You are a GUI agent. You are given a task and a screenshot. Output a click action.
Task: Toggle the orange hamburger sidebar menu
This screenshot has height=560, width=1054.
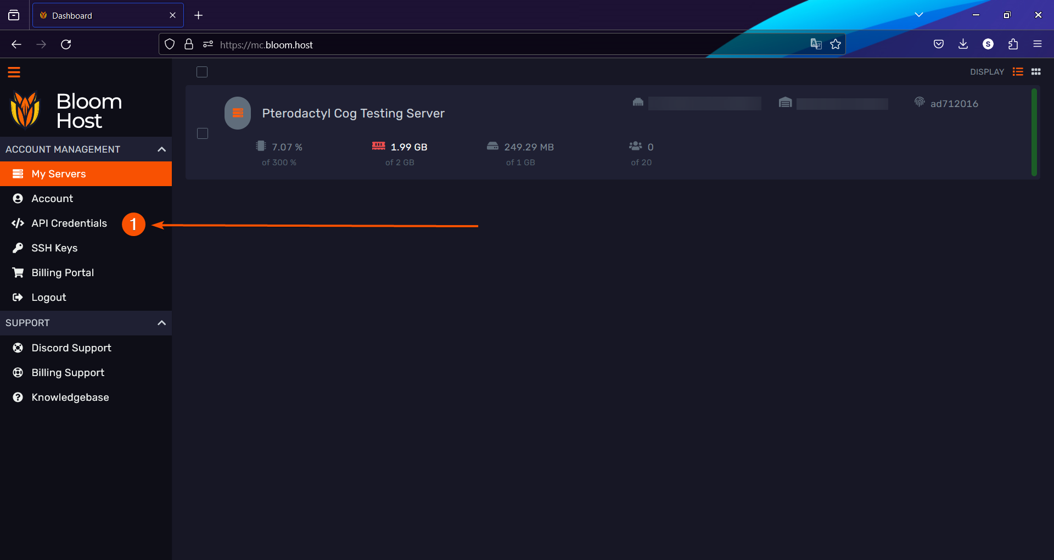tap(14, 72)
